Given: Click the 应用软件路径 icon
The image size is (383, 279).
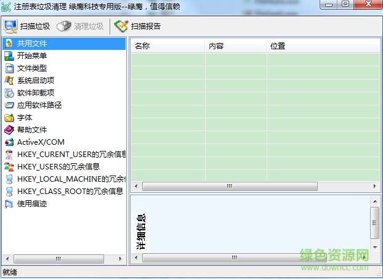Looking at the screenshot, I should point(9,105).
